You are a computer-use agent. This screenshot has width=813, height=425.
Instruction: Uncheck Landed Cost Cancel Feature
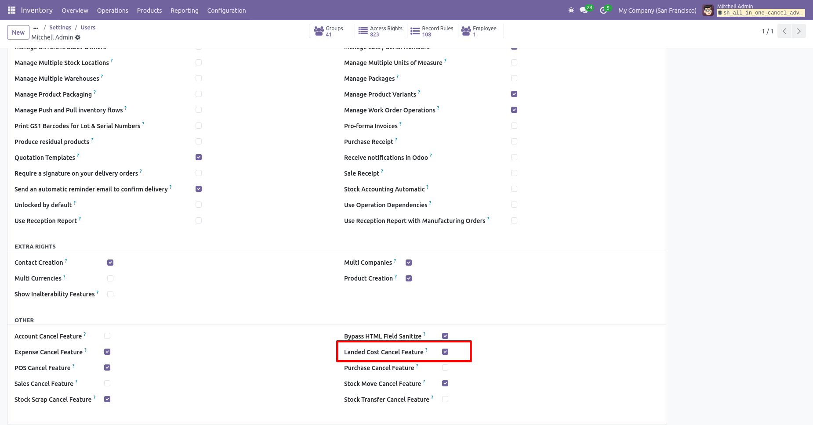point(445,352)
